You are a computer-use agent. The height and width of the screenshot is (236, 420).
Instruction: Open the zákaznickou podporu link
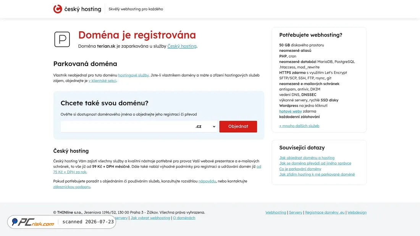[x=71, y=187]
